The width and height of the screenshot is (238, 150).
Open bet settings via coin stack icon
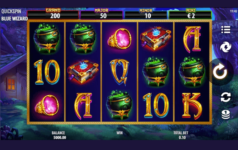226,115
